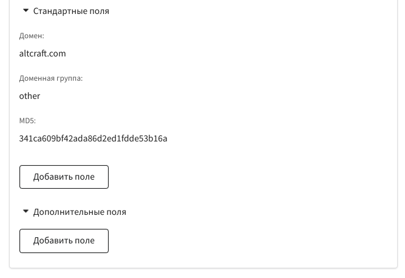Screen dimensions: 405x278
Task: Select the other domain group value
Action: [x=29, y=96]
